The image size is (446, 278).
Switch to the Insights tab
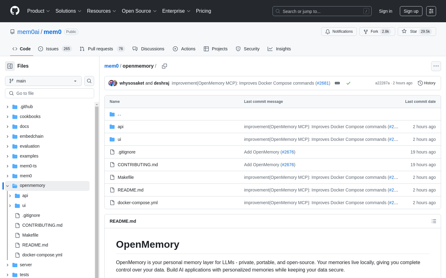pyautogui.click(x=279, y=49)
